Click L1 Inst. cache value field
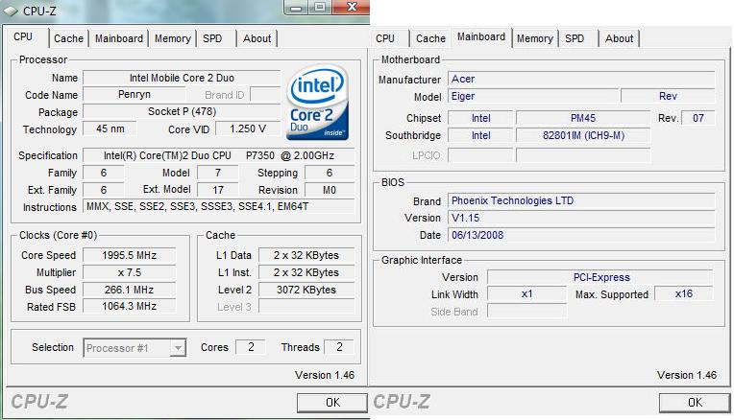Screen dimensions: 734x420 [x=306, y=272]
